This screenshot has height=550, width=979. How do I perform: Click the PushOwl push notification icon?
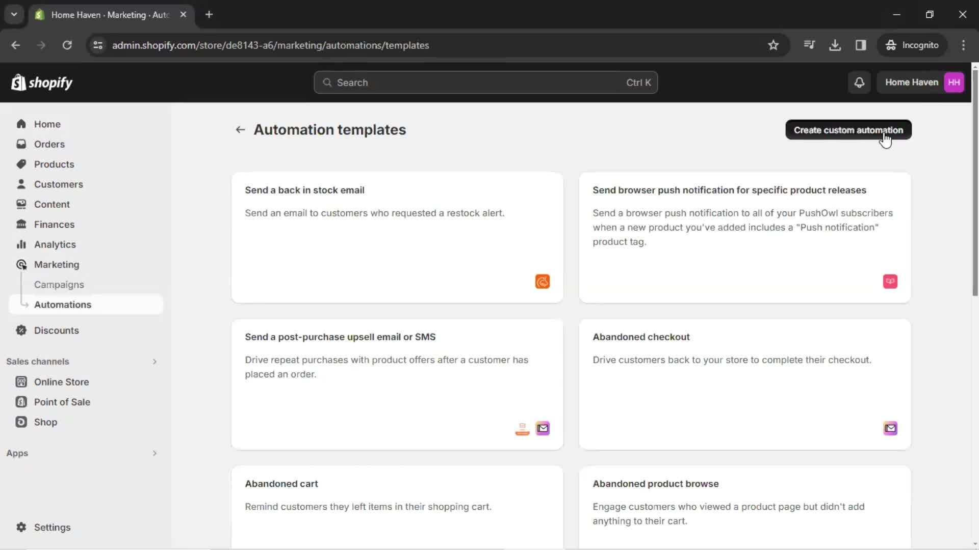click(x=890, y=281)
